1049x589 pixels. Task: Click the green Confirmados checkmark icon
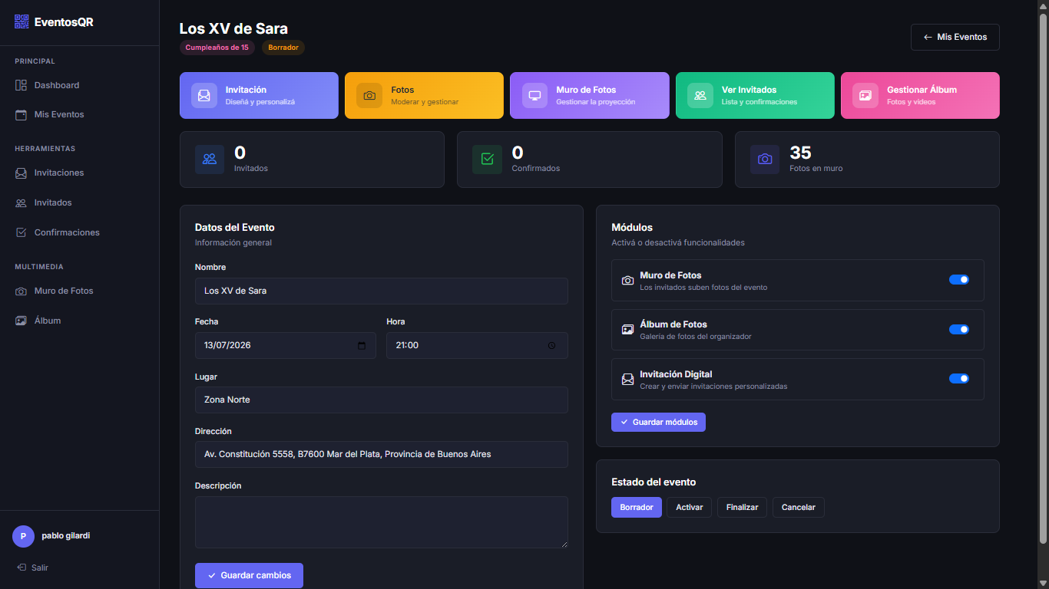[487, 159]
